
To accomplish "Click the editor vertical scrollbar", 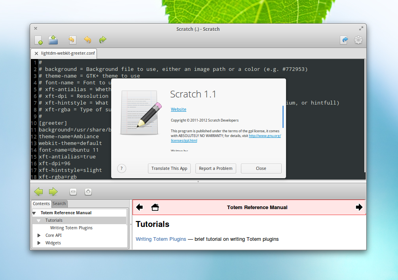I will [365, 116].
